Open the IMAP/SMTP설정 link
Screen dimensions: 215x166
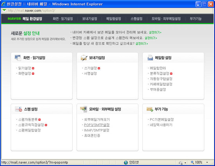tap(97, 130)
